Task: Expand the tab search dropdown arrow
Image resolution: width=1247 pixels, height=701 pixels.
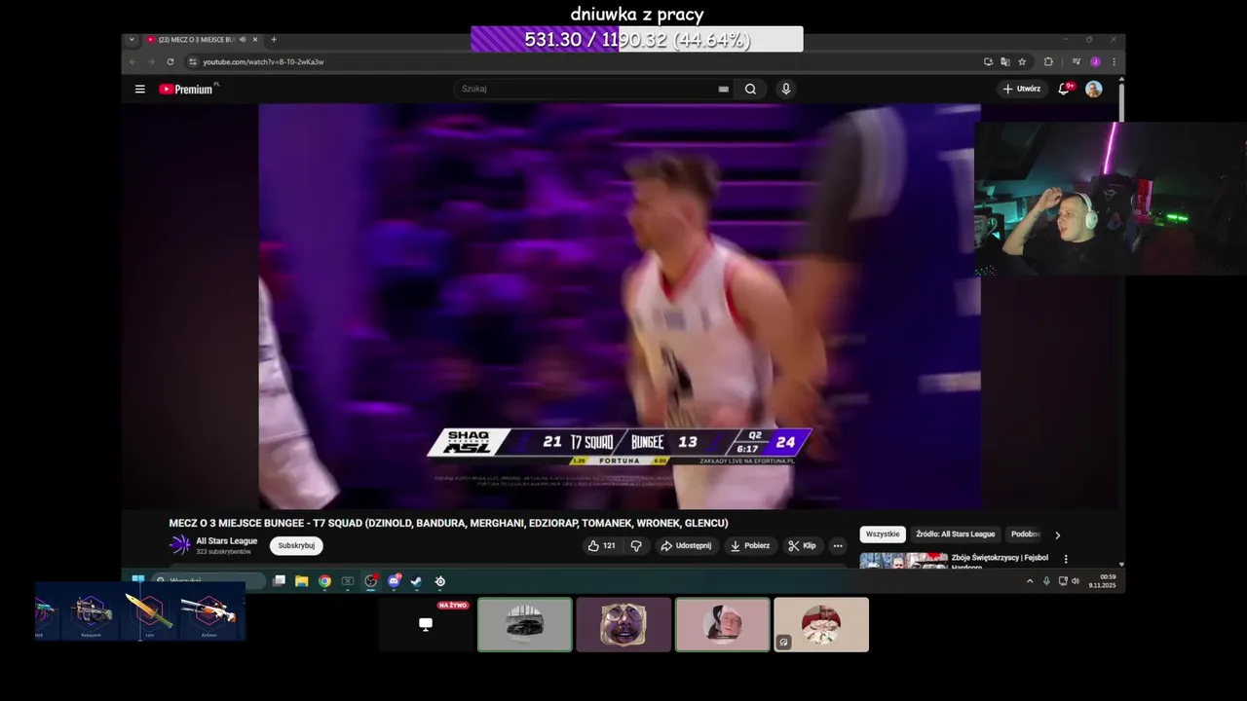Action: 132,40
